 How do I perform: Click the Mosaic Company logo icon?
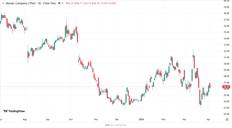click(3, 3)
